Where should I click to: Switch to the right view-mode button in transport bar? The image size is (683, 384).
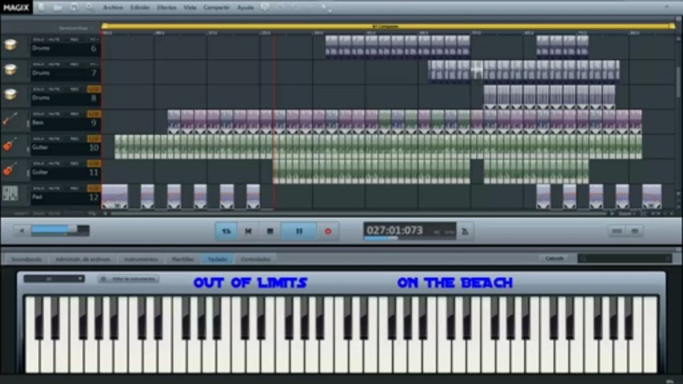pos(635,231)
